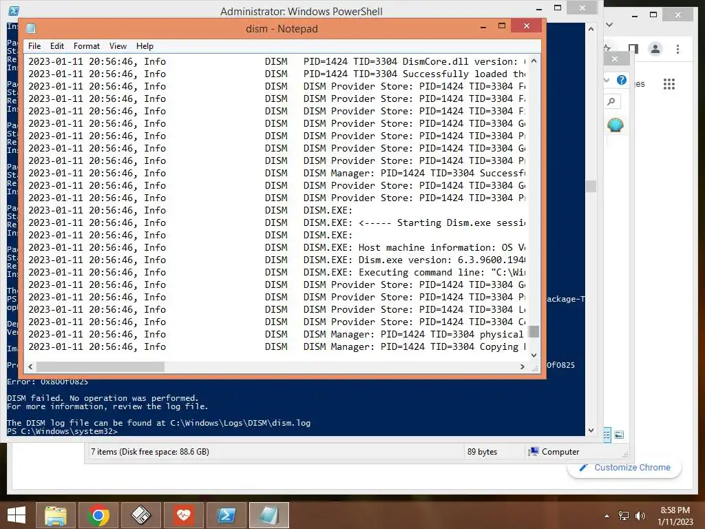Open Google Chrome from the taskbar
This screenshot has height=529, width=705.
(x=98, y=515)
